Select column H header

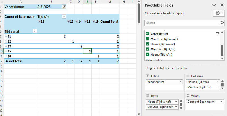coord(123,2)
